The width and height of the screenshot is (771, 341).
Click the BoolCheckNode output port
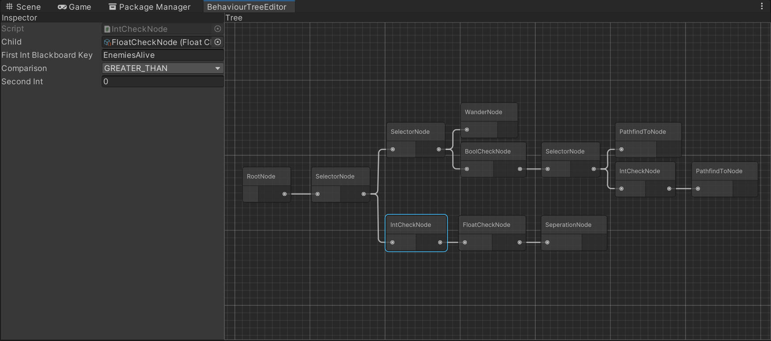pyautogui.click(x=520, y=169)
